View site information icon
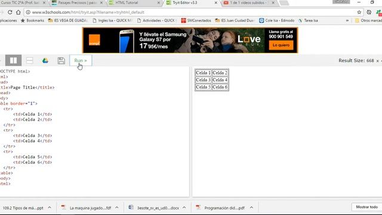 click(28, 12)
